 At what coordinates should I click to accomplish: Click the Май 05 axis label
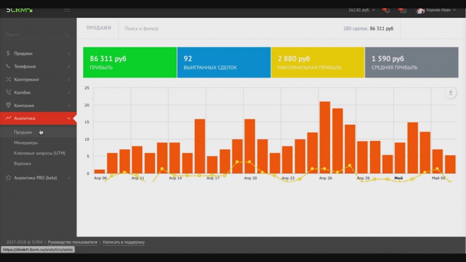pos(439,178)
